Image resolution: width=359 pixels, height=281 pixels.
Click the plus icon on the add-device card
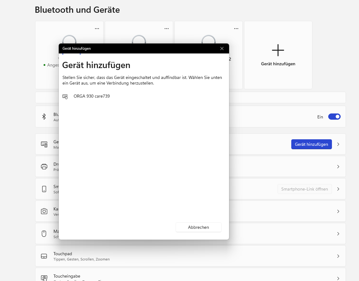click(278, 50)
